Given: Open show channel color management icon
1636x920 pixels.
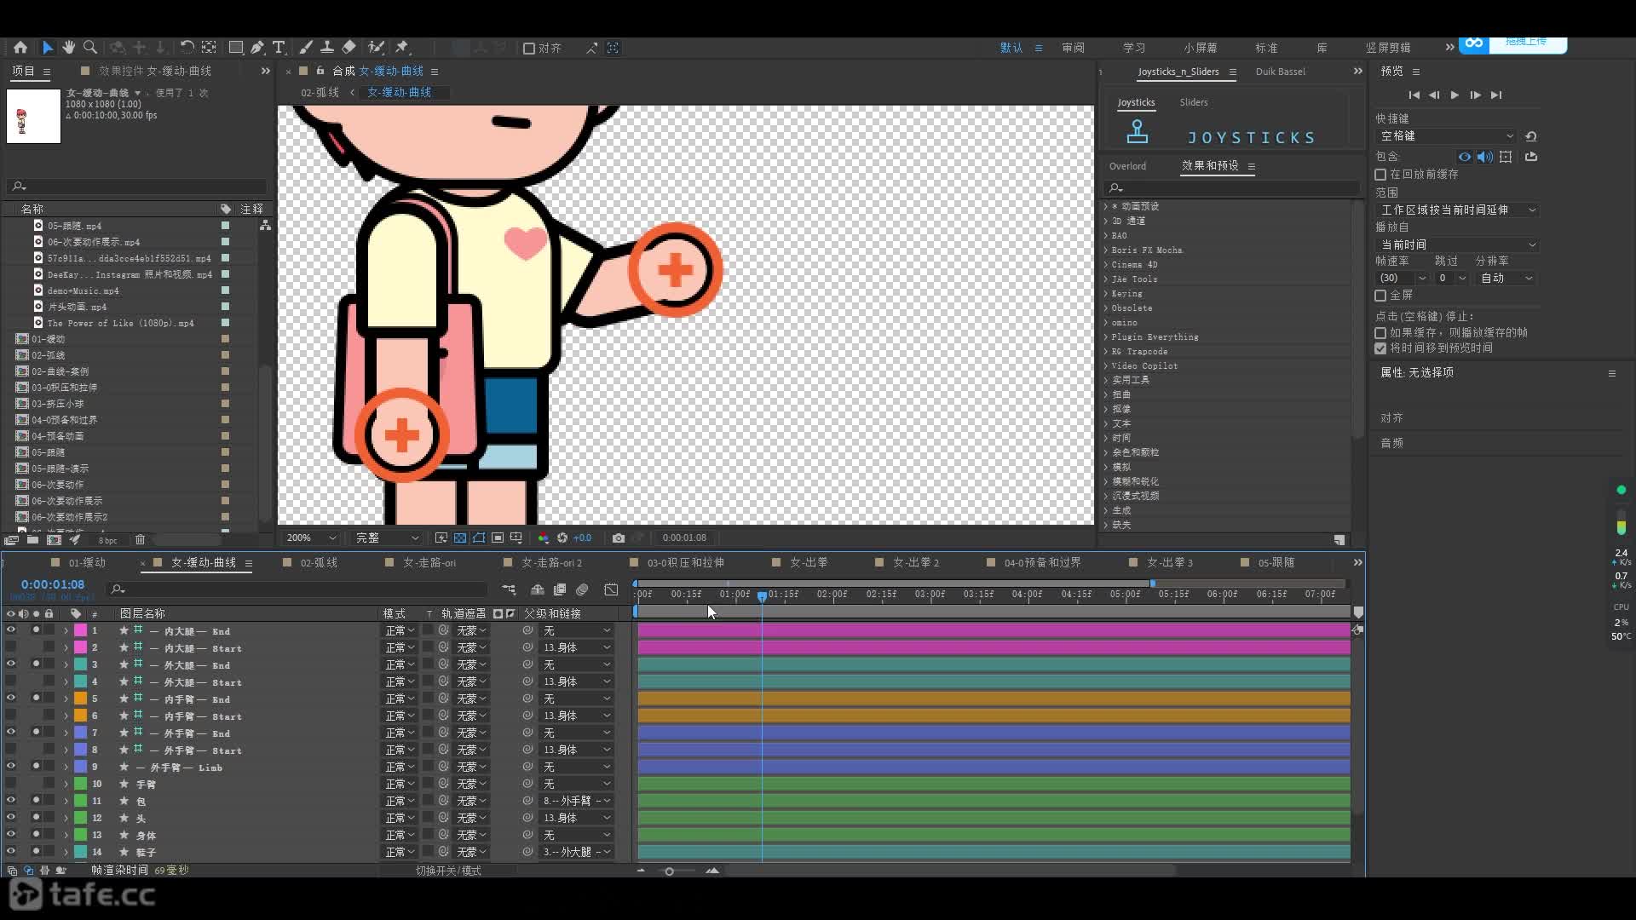Looking at the screenshot, I should [x=544, y=538].
